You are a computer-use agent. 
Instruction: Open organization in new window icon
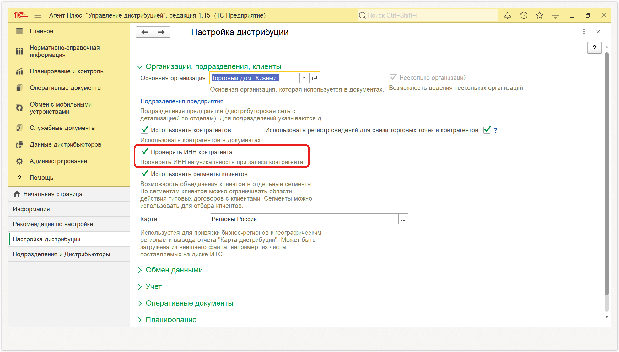click(314, 78)
